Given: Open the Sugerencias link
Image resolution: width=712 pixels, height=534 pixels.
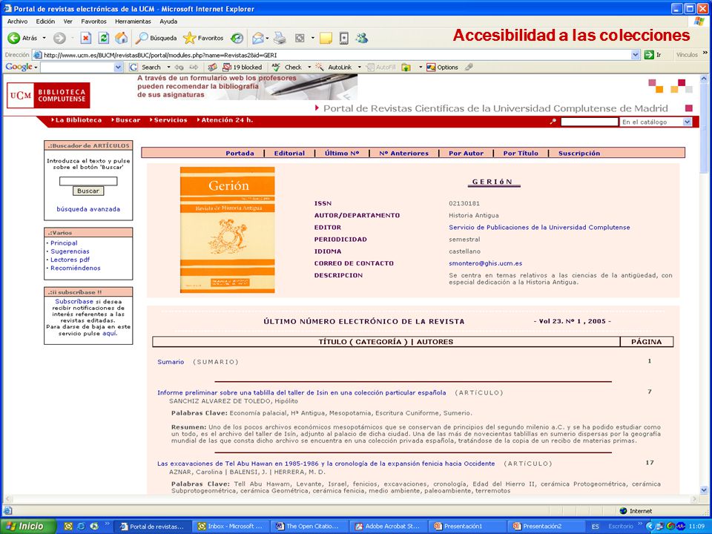Looking at the screenshot, I should pyautogui.click(x=70, y=251).
